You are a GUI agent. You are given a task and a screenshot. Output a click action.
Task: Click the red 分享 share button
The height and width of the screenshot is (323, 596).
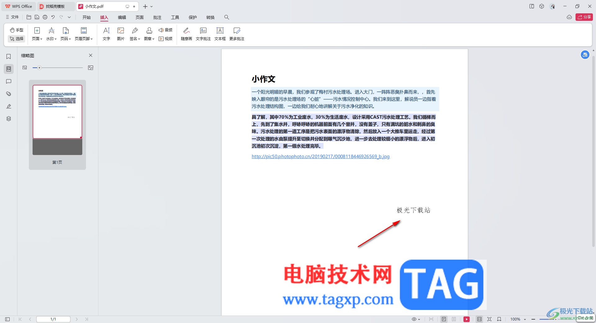click(584, 17)
